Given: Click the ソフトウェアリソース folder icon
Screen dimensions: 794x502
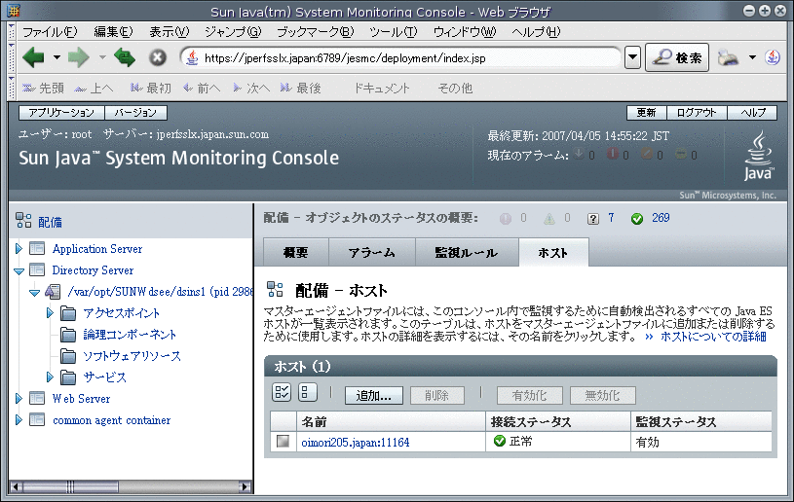Looking at the screenshot, I should tap(68, 356).
